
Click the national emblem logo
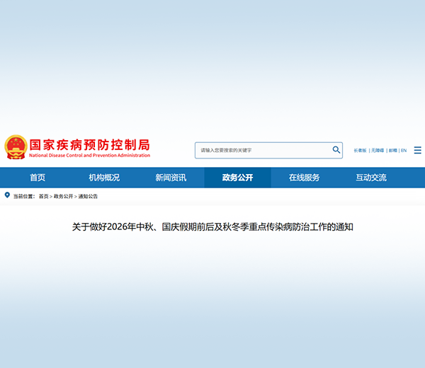(16, 147)
